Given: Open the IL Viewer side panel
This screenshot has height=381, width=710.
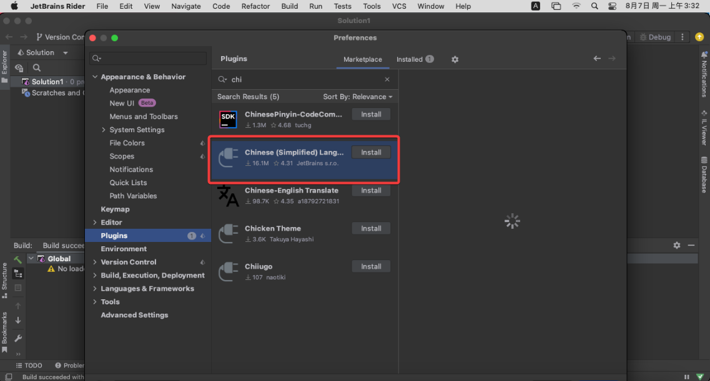Looking at the screenshot, I should [704, 127].
